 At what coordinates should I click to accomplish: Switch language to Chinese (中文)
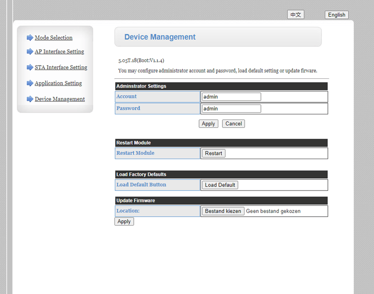295,15
